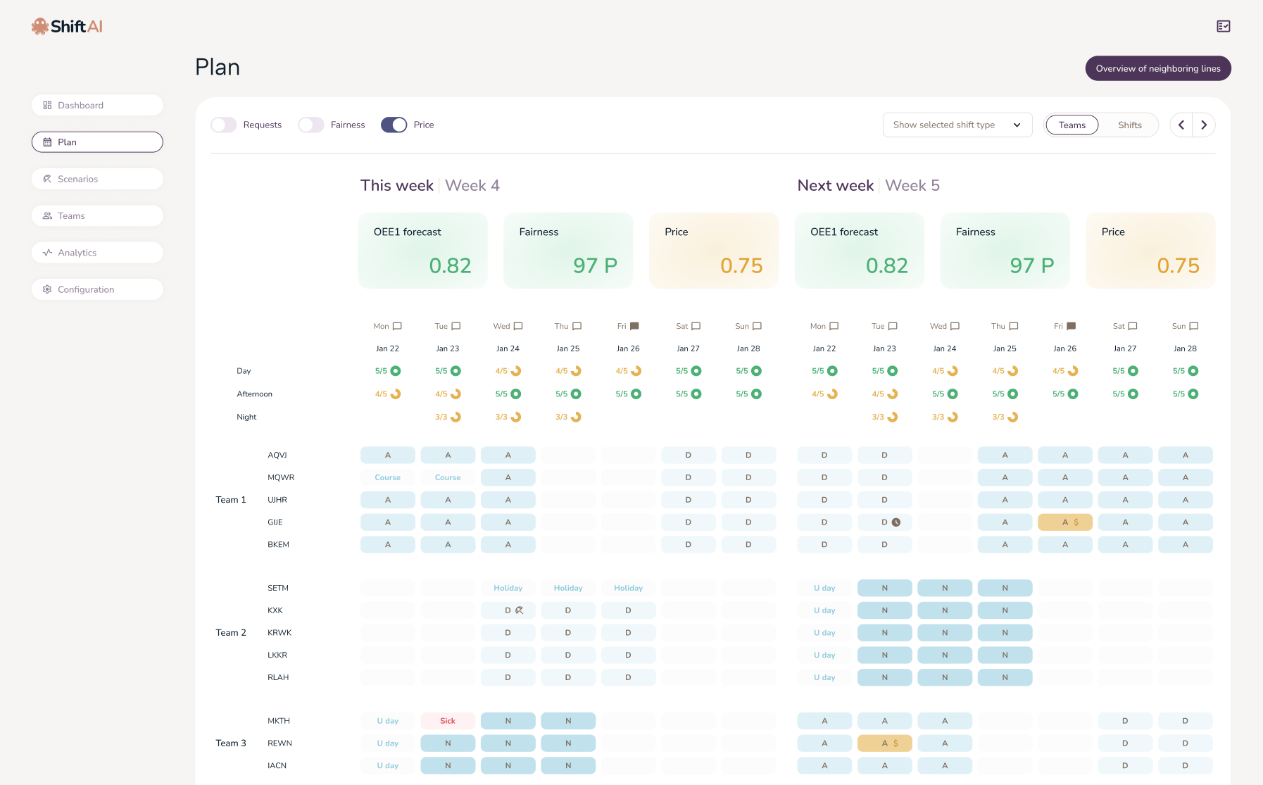This screenshot has height=785, width=1263.
Task: Open the filled comment icon for Friday, This week
Action: tap(634, 326)
